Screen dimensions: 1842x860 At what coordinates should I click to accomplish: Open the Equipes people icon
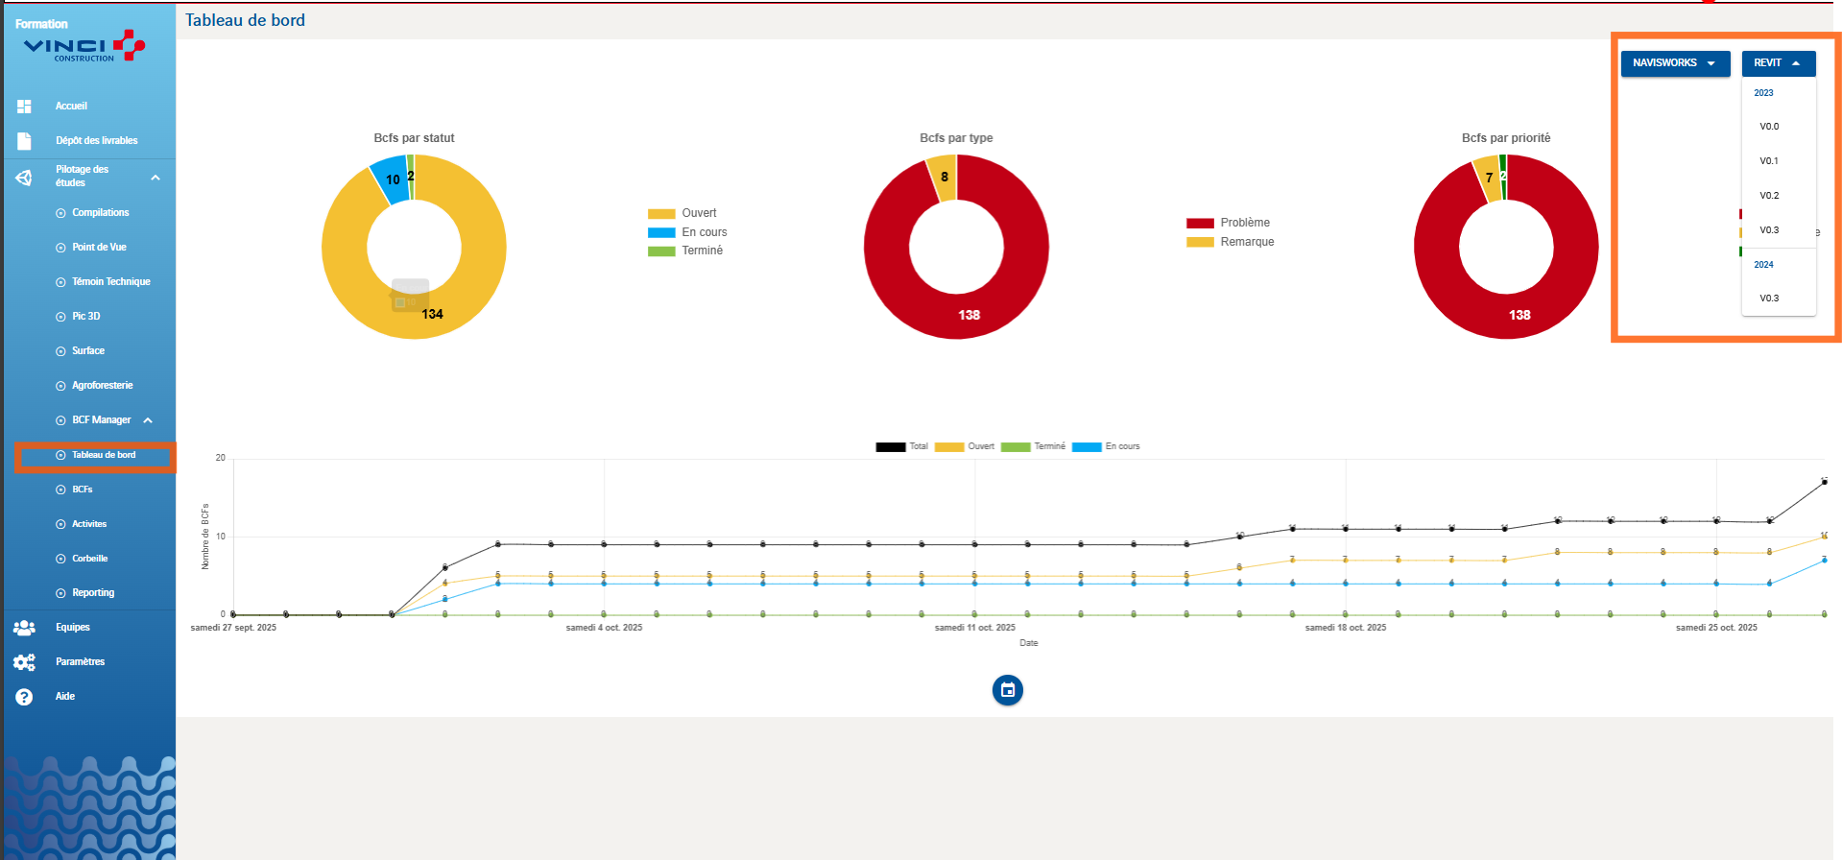tap(24, 628)
